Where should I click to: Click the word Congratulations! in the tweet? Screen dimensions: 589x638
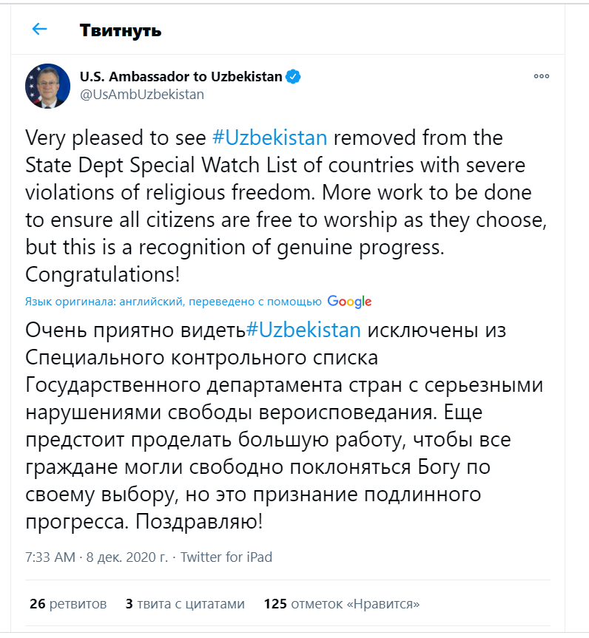coord(103,274)
